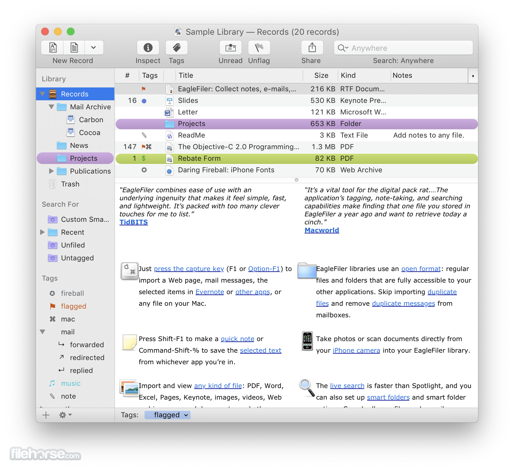This screenshot has height=470, width=514.
Task: Select the Projects folder in sidebar
Action: point(75,158)
